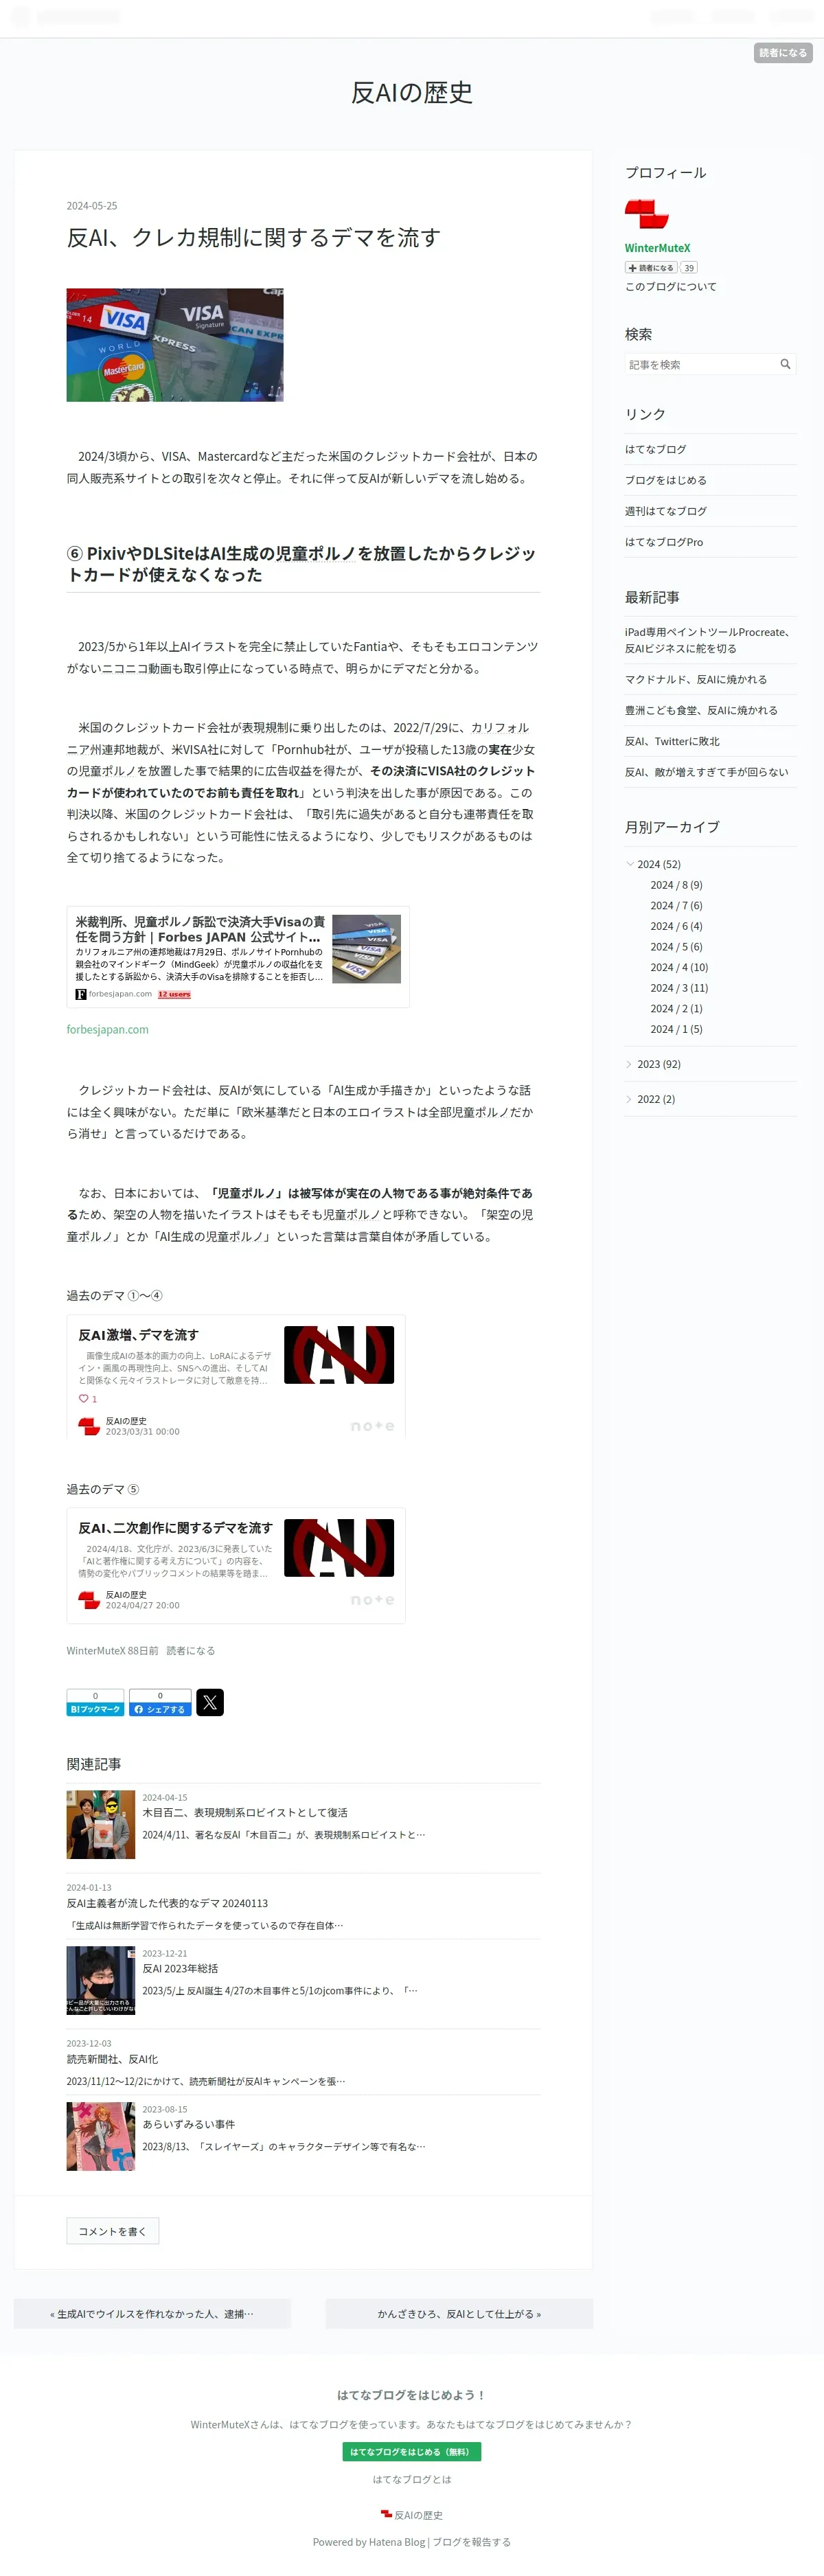
Task: Share the article on X
Action: tap(210, 1702)
